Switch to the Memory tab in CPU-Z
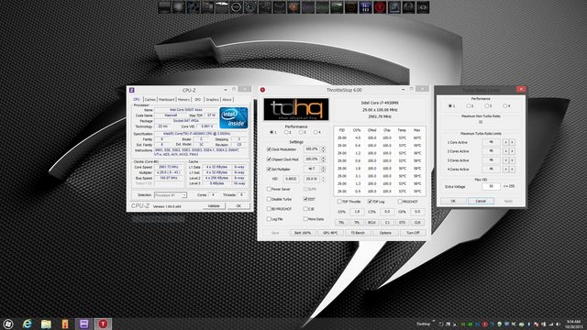The height and width of the screenshot is (330, 587). coord(183,100)
